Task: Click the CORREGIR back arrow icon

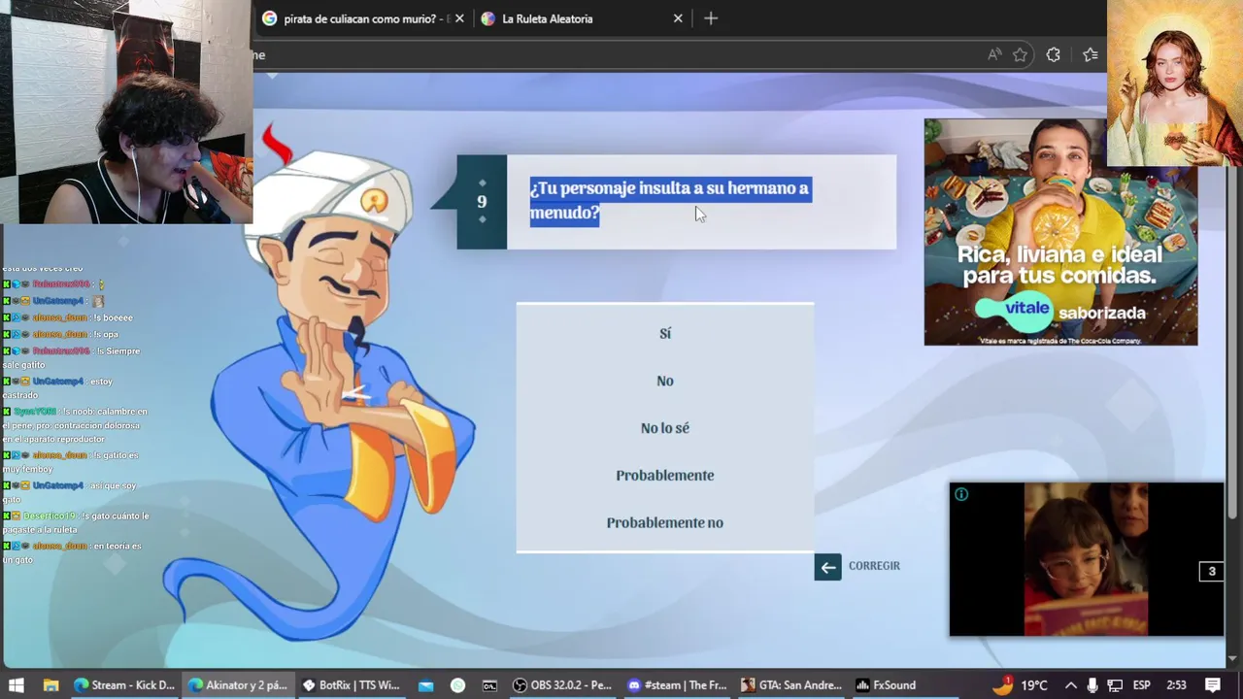Action: coord(827,567)
